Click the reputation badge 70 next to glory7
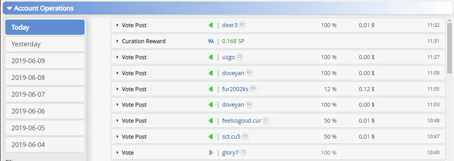Screen dimensions: 454x161 point(243,152)
